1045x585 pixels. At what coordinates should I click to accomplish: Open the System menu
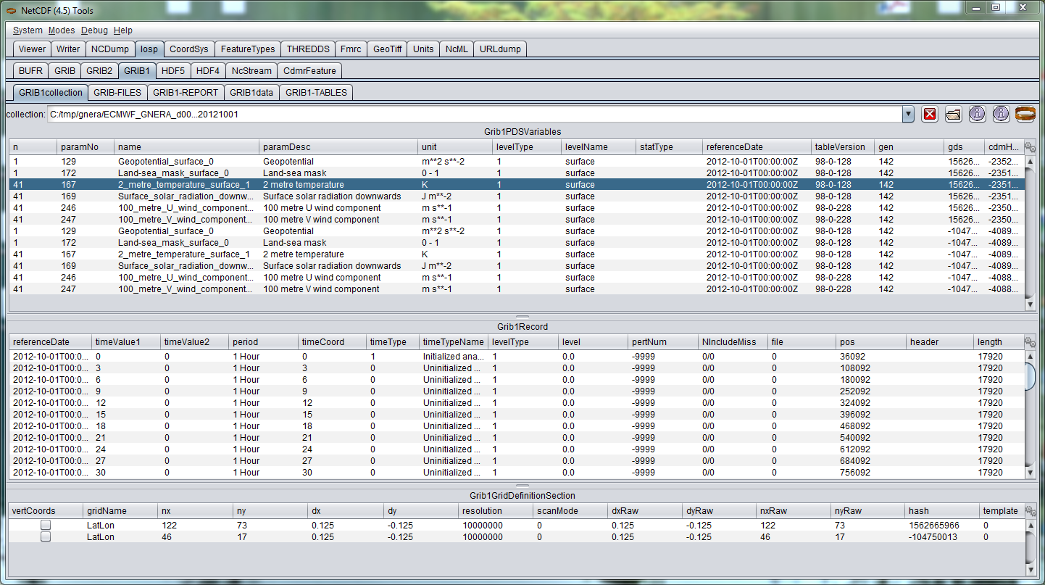(x=28, y=30)
